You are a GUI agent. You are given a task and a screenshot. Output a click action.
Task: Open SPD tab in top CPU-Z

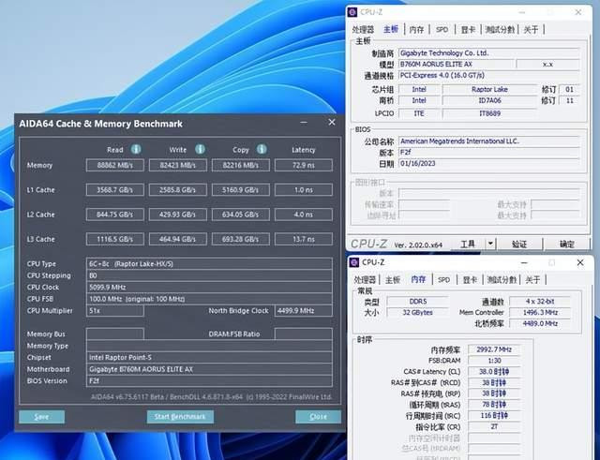click(x=442, y=29)
